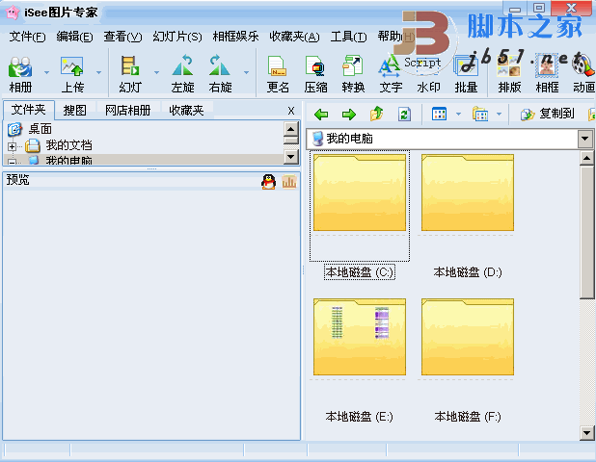596x462 pixels.
Task: Open the 压缩 compress tool
Action: pyautogui.click(x=315, y=74)
